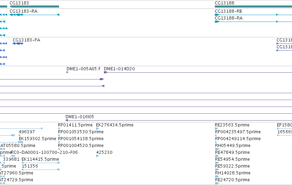Select the DME1-005A05.F feature label
292x185 pixels.
tap(83, 69)
